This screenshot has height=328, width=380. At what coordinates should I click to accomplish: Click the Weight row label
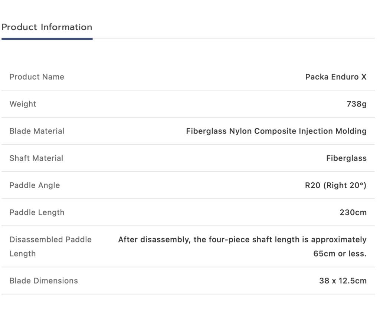pyautogui.click(x=23, y=104)
